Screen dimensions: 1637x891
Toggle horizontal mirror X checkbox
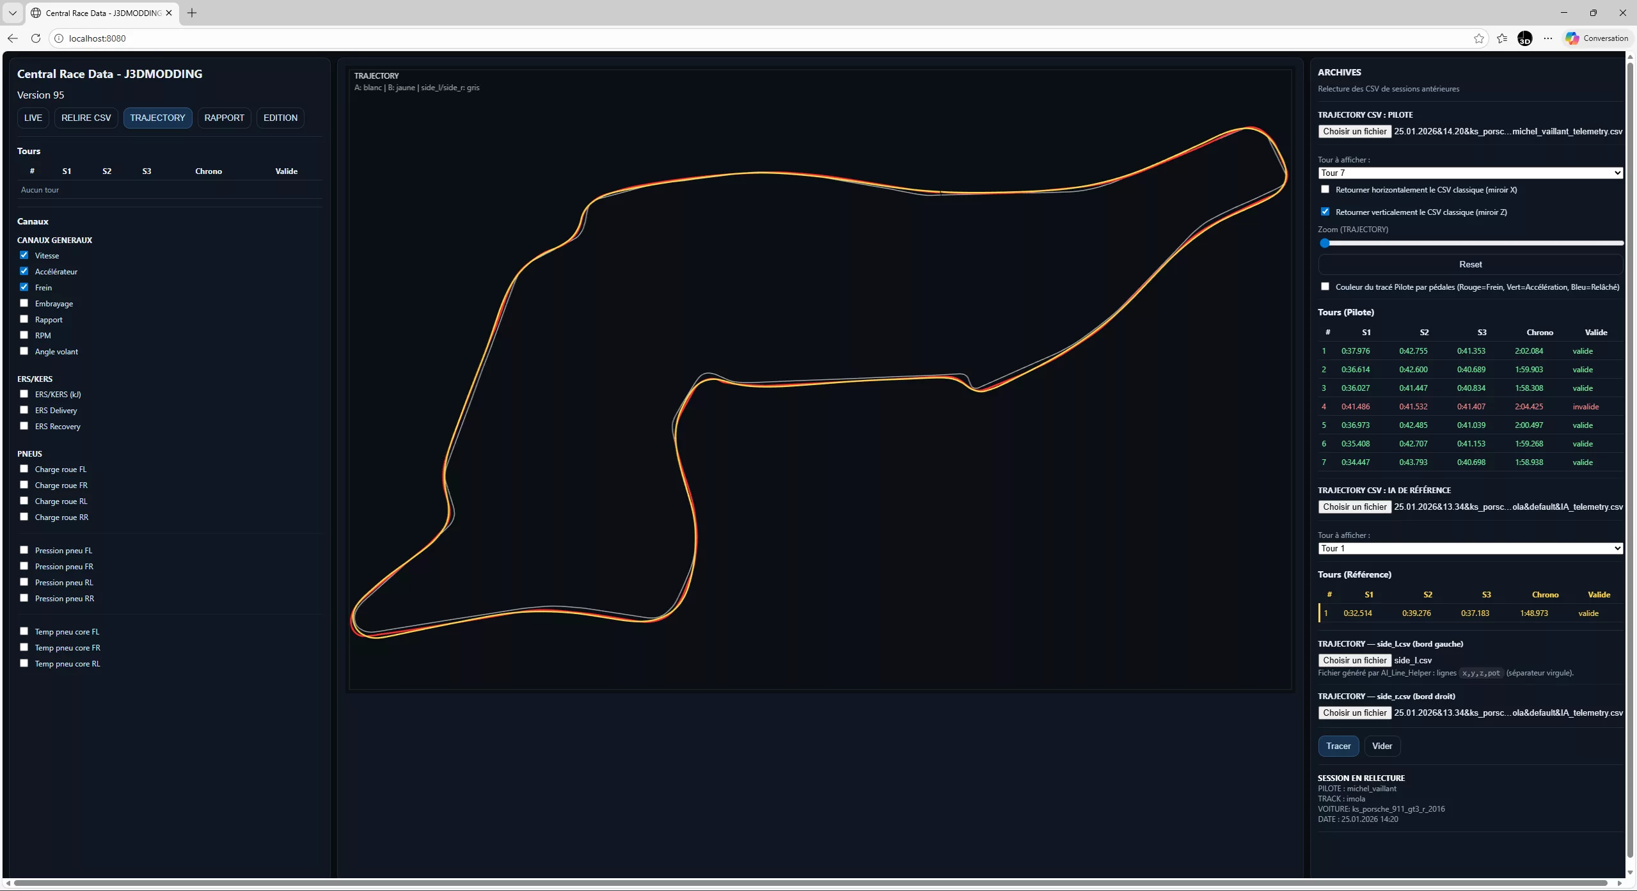coord(1325,189)
